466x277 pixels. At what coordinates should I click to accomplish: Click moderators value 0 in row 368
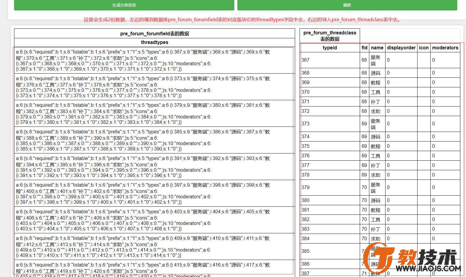coord(445,73)
